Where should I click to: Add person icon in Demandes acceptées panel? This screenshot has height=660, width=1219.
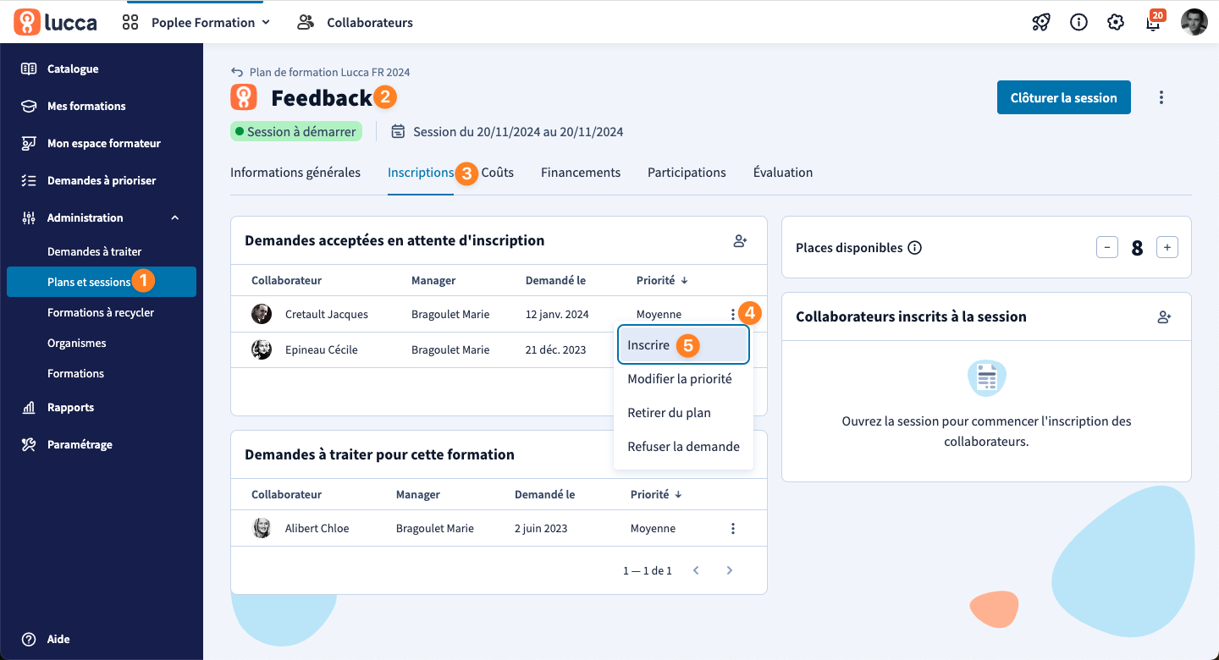(x=740, y=241)
